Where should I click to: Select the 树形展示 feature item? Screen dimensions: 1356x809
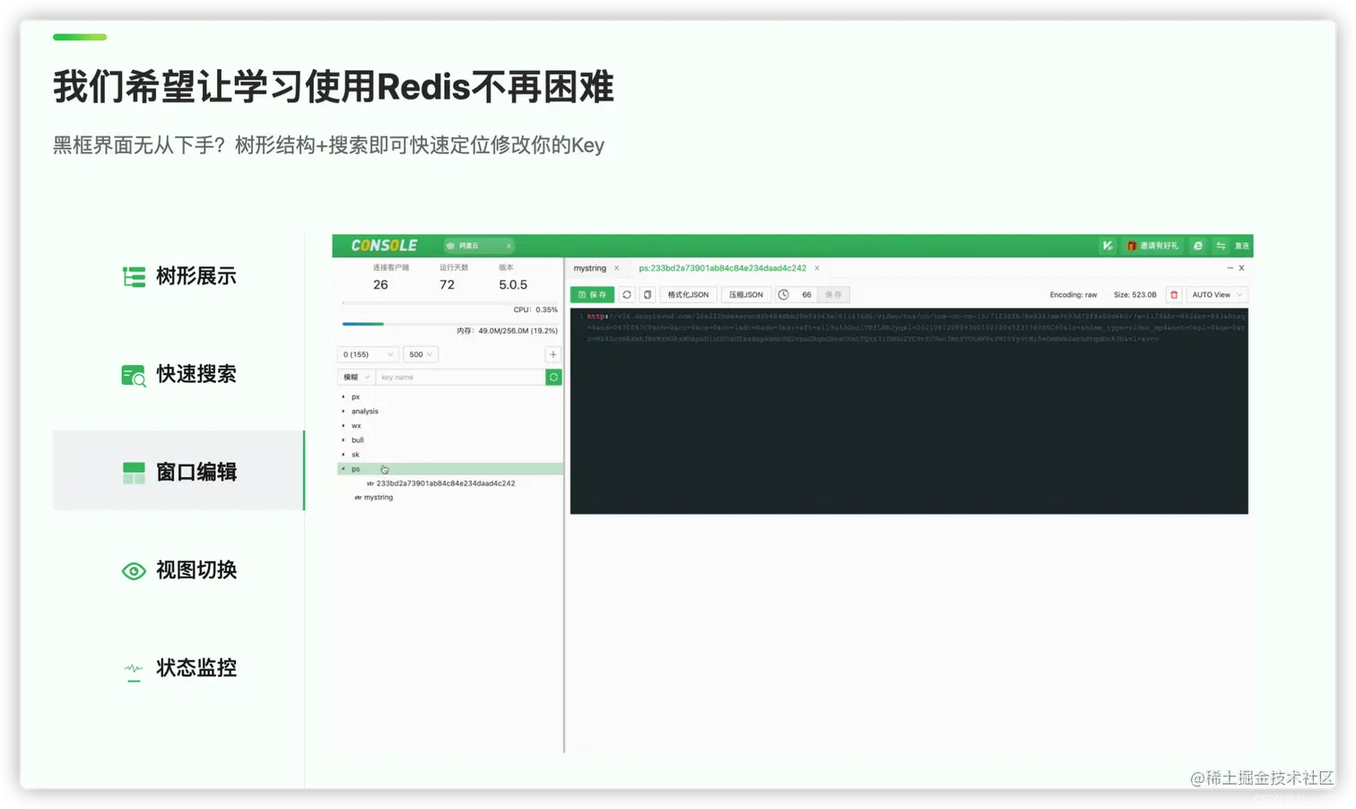(x=178, y=276)
